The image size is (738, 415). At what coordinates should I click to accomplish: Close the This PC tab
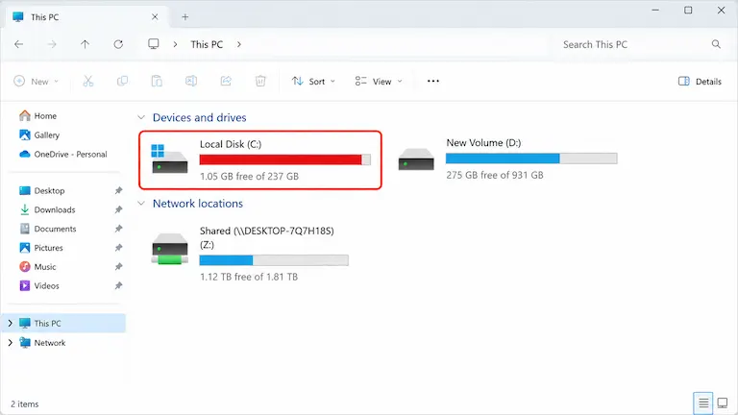pyautogui.click(x=155, y=17)
